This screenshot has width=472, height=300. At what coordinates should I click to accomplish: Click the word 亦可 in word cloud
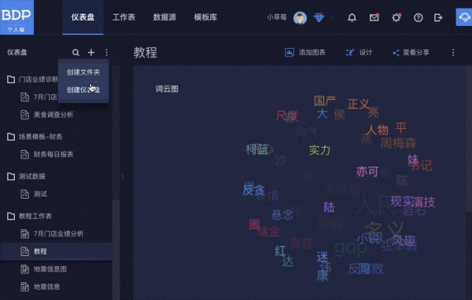(367, 172)
